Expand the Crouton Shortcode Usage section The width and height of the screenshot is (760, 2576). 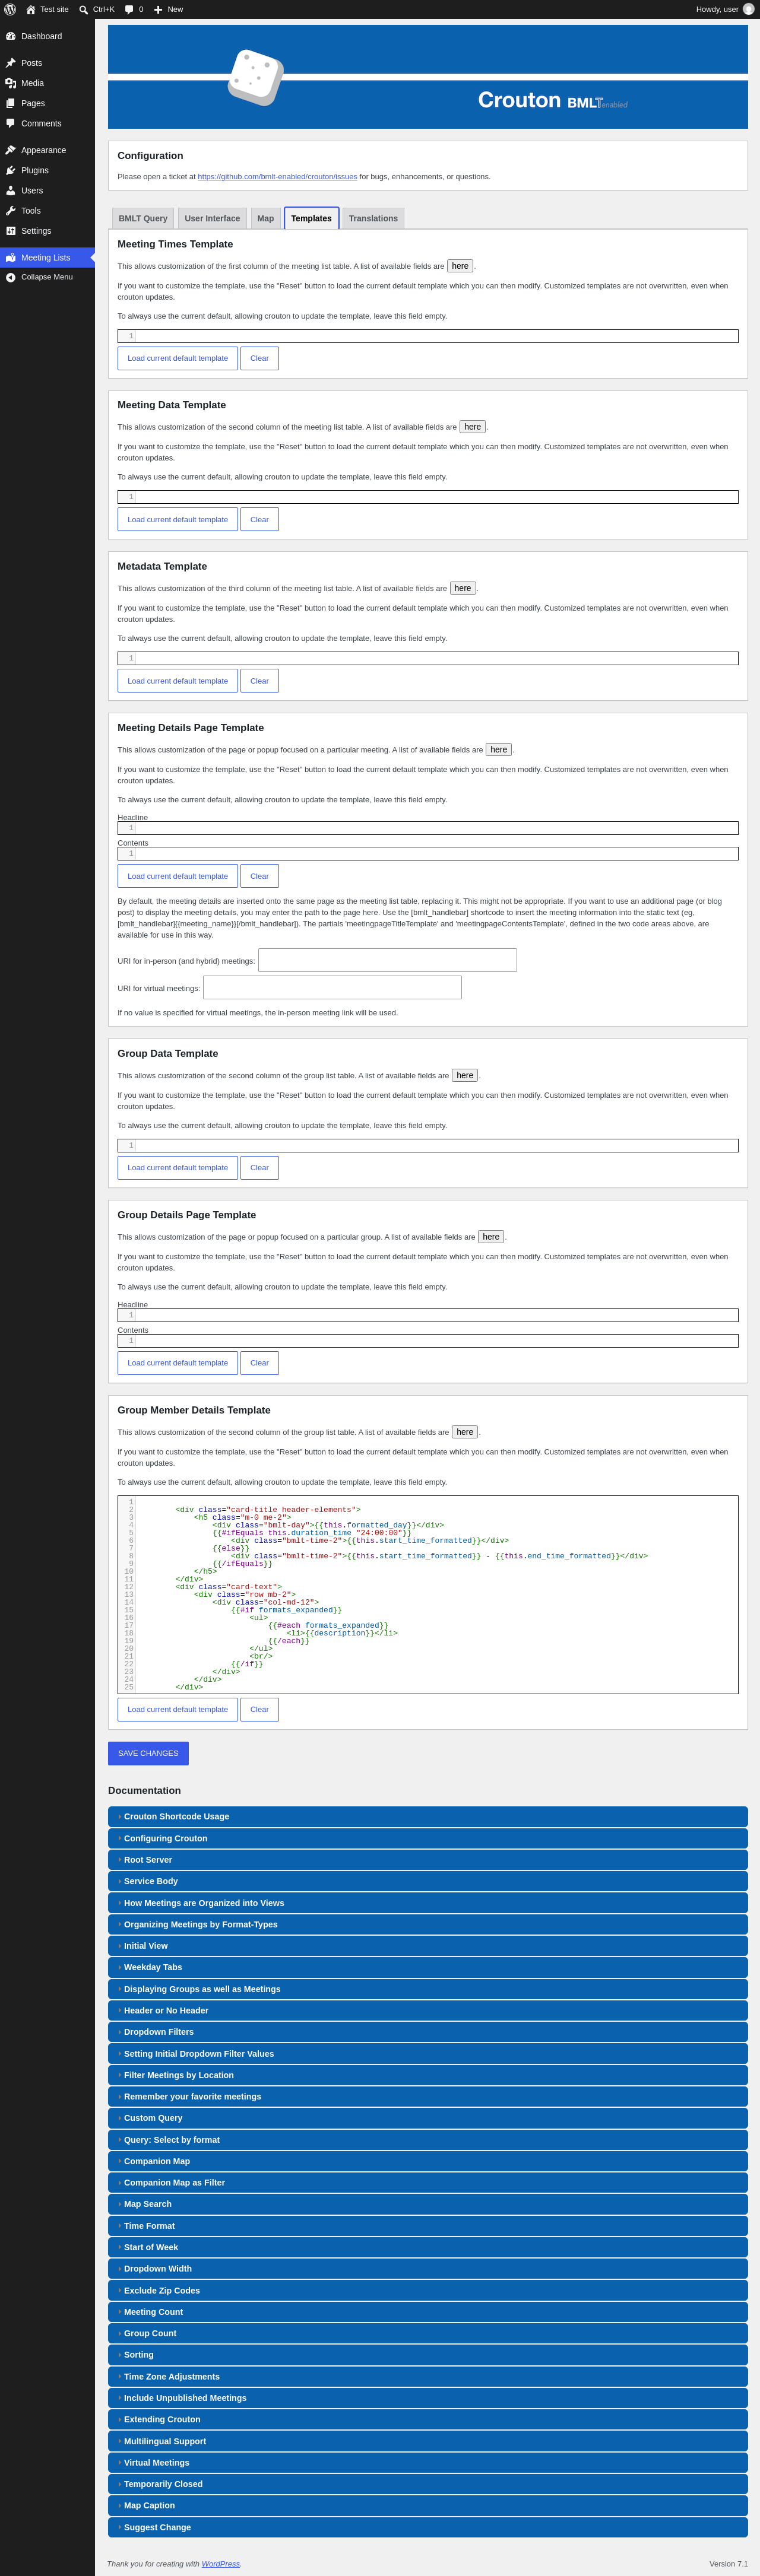(428, 1816)
